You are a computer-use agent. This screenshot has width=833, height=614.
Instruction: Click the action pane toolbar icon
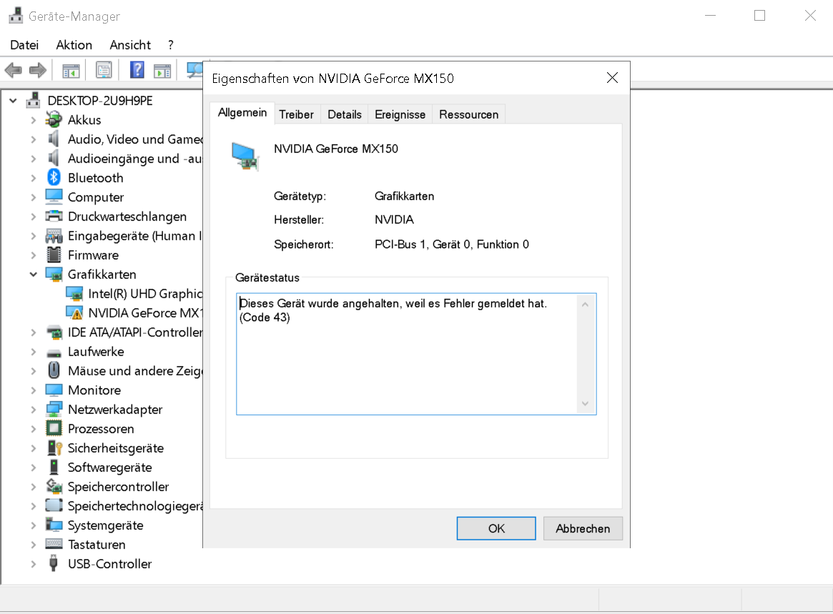pos(162,70)
